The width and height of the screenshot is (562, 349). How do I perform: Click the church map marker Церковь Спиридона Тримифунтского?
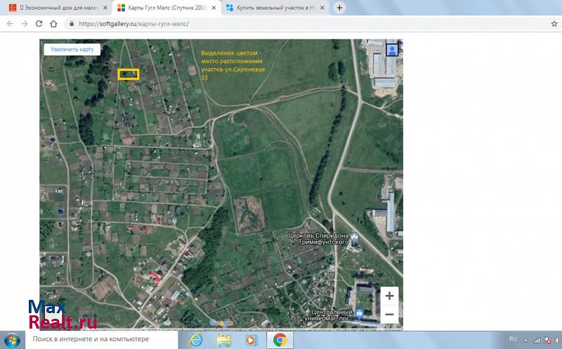(x=354, y=237)
